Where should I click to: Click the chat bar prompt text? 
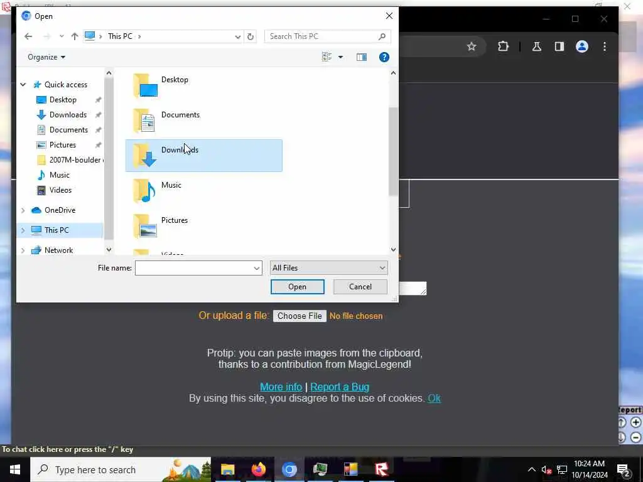pyautogui.click(x=67, y=449)
